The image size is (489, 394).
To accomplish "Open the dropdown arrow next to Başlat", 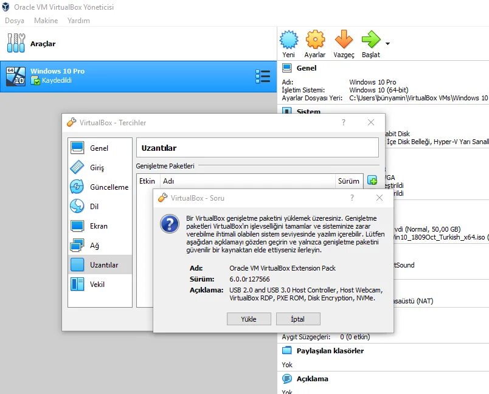I will click(387, 44).
